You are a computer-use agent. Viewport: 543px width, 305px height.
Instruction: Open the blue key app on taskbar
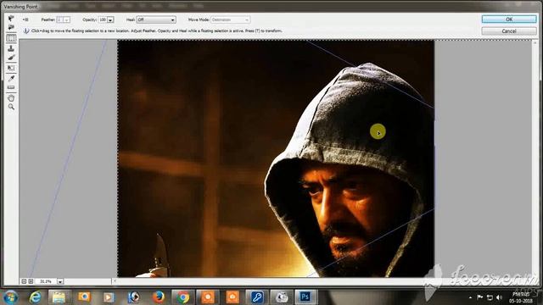257,297
